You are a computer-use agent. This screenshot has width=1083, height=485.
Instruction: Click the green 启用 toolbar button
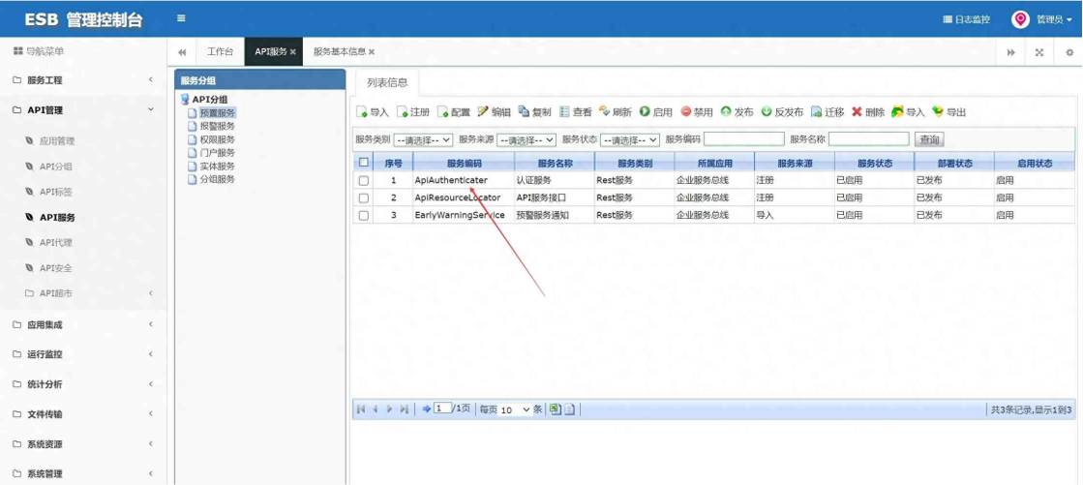(655, 112)
